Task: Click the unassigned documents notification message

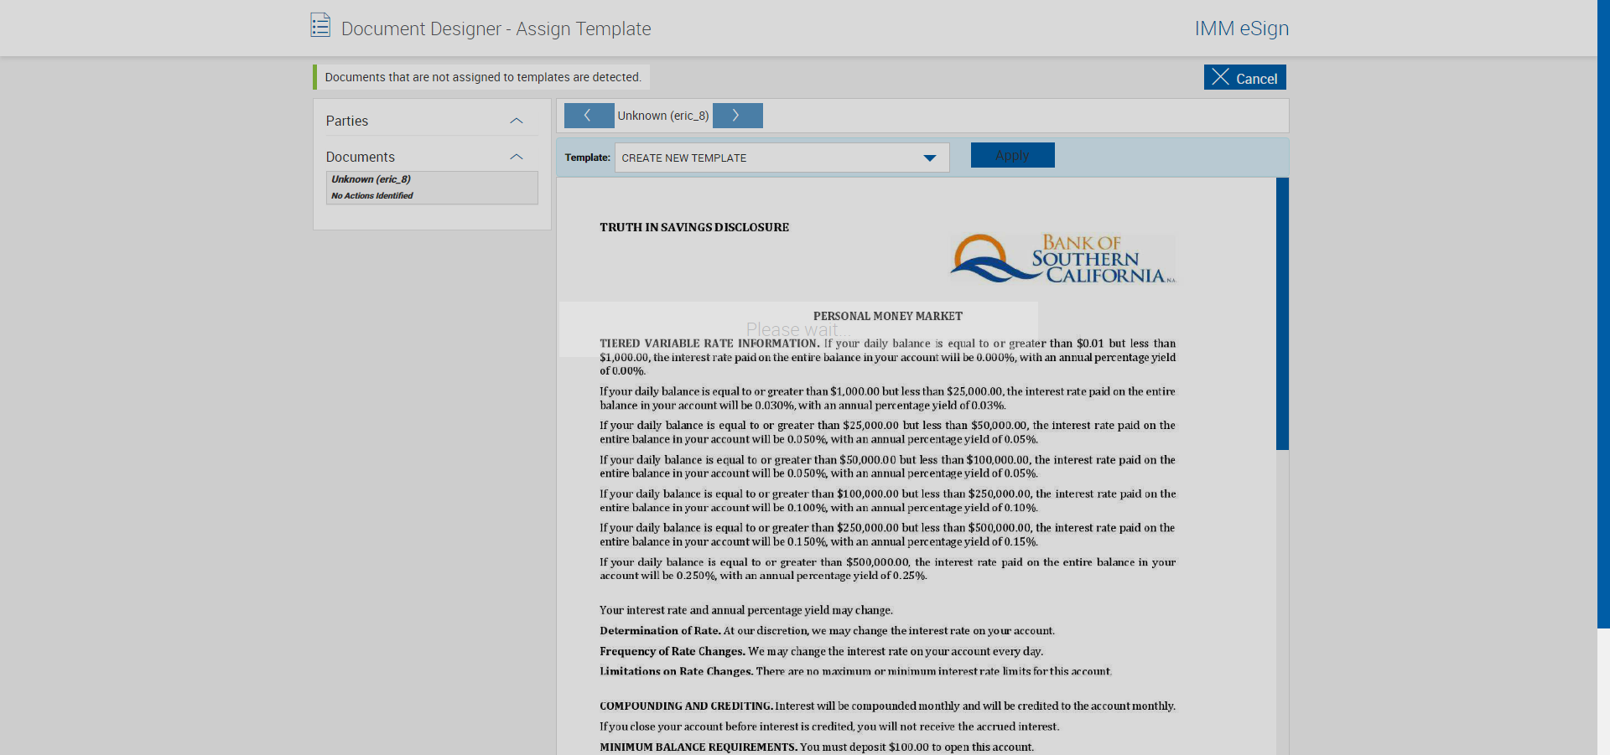Action: [483, 77]
